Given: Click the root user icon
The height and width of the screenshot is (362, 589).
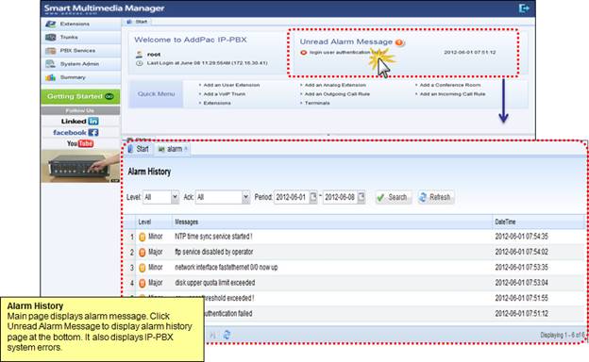Looking at the screenshot, I should point(139,55).
